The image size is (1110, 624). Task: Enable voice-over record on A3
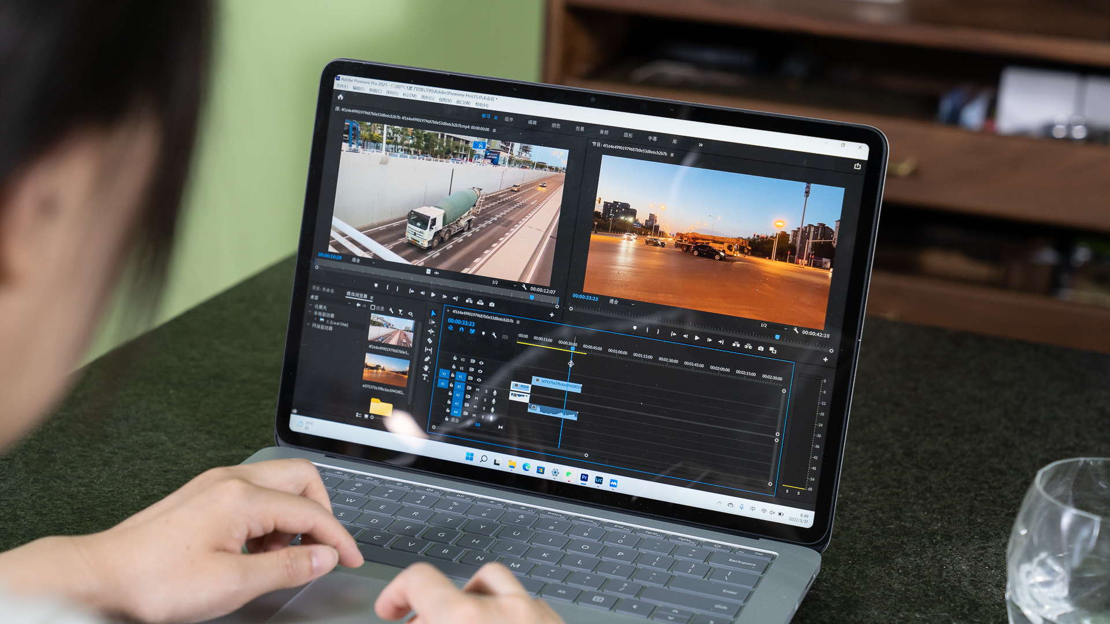(x=493, y=410)
